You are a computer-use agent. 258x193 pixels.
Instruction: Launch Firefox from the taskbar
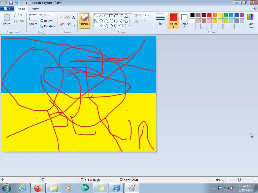38,188
